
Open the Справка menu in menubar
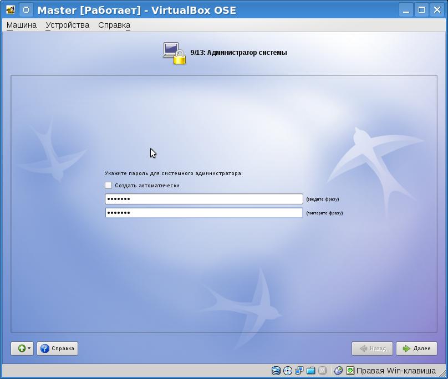coord(114,25)
